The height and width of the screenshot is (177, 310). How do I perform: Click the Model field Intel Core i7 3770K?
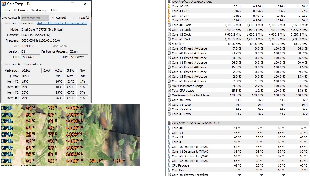pyautogui.click(x=54, y=29)
